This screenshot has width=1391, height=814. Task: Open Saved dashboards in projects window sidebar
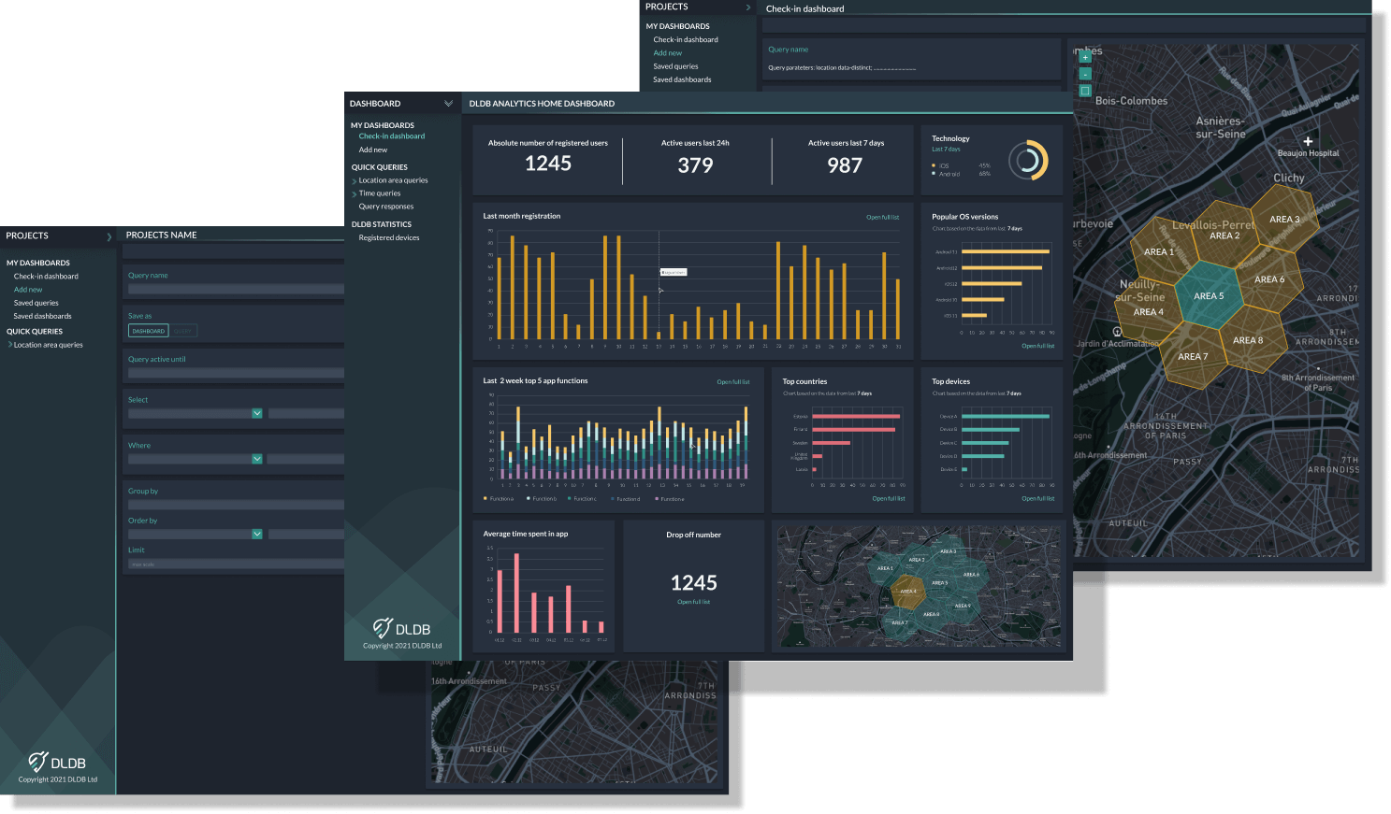(x=42, y=316)
